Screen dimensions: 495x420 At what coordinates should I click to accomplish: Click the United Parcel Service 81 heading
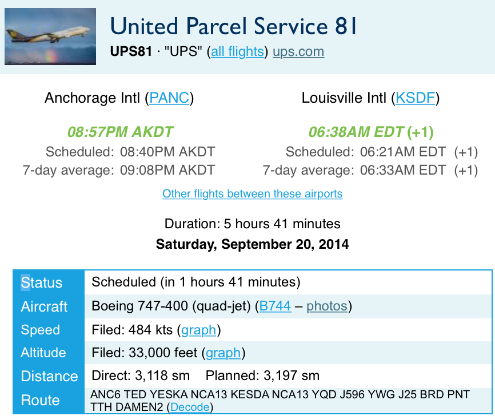pos(233,27)
